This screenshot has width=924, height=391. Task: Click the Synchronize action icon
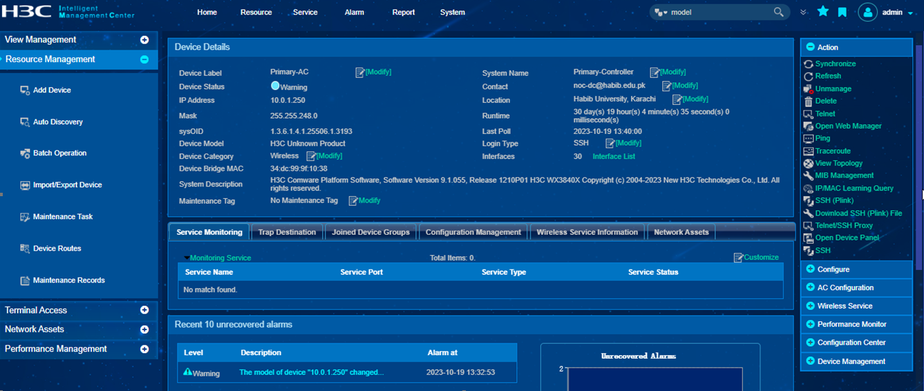(809, 64)
